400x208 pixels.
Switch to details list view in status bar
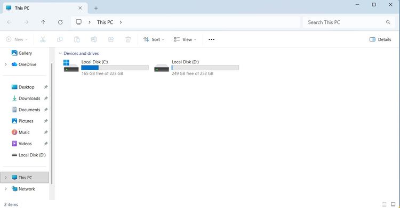click(384, 204)
